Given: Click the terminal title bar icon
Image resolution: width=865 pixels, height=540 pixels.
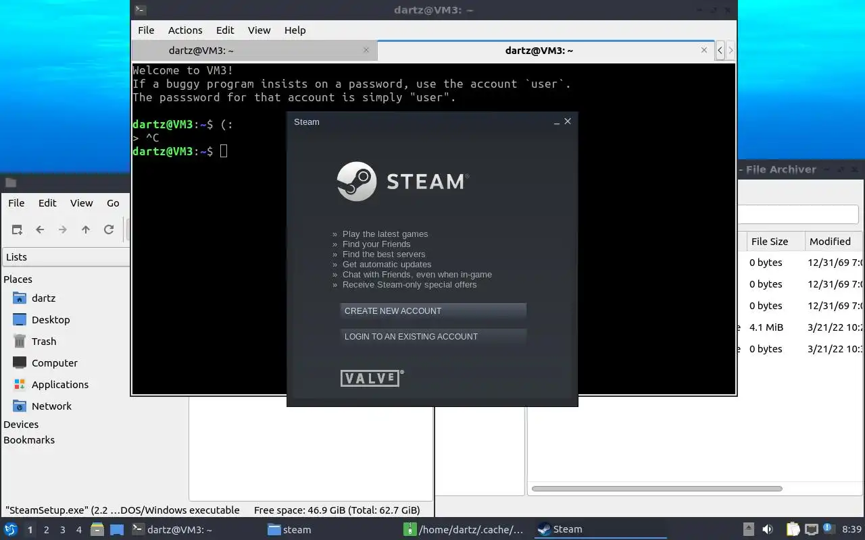Looking at the screenshot, I should [139, 9].
